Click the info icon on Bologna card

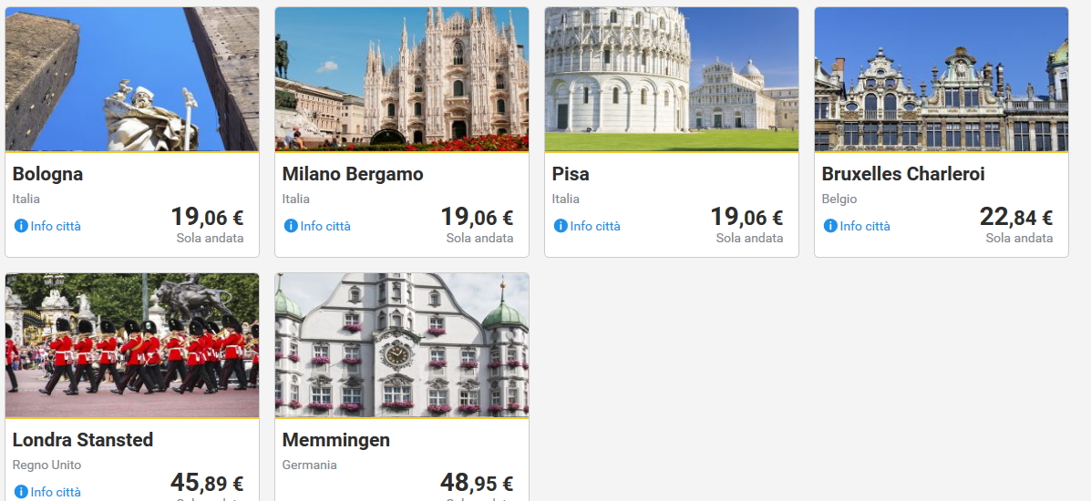pyautogui.click(x=21, y=226)
